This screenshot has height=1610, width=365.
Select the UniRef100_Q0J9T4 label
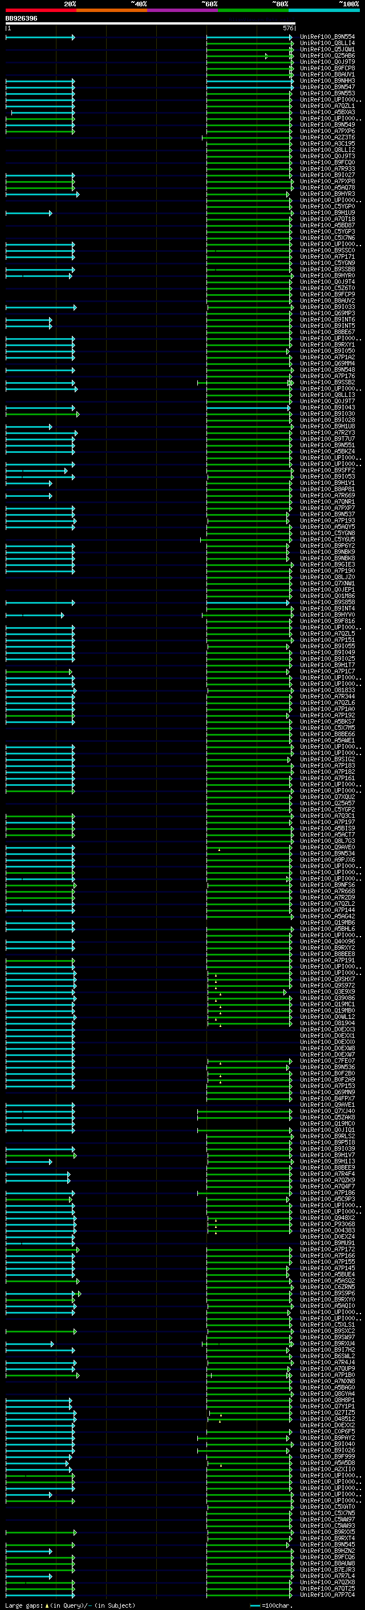coord(327,282)
